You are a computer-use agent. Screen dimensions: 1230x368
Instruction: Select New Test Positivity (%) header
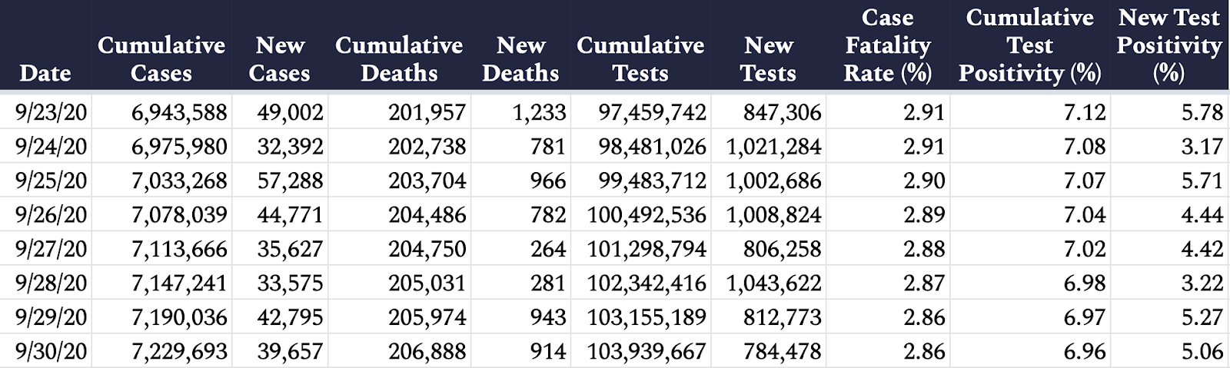click(x=1169, y=45)
